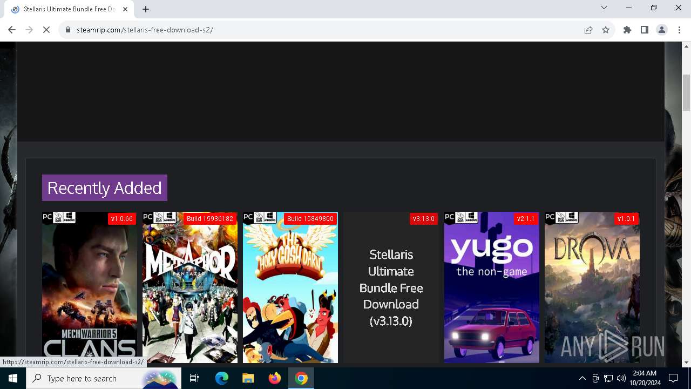Open the side panel icon

(x=645, y=30)
